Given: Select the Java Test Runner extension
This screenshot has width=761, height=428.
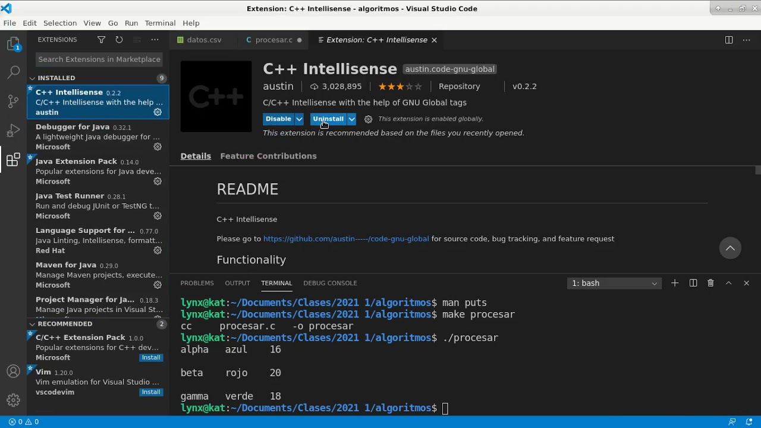Looking at the screenshot, I should coord(98,206).
